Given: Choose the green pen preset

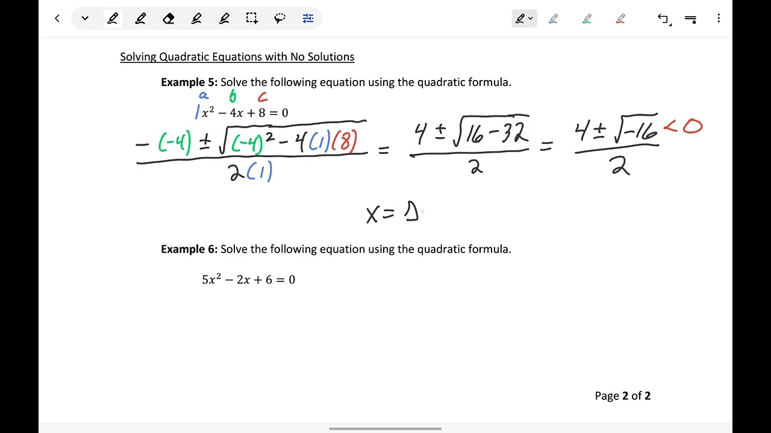Looking at the screenshot, I should tap(587, 19).
